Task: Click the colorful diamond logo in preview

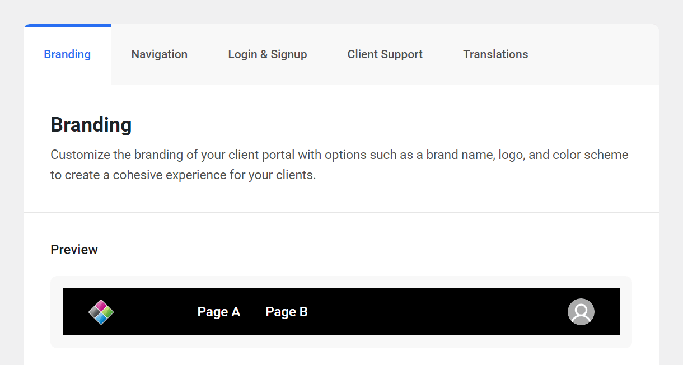Action: [101, 312]
